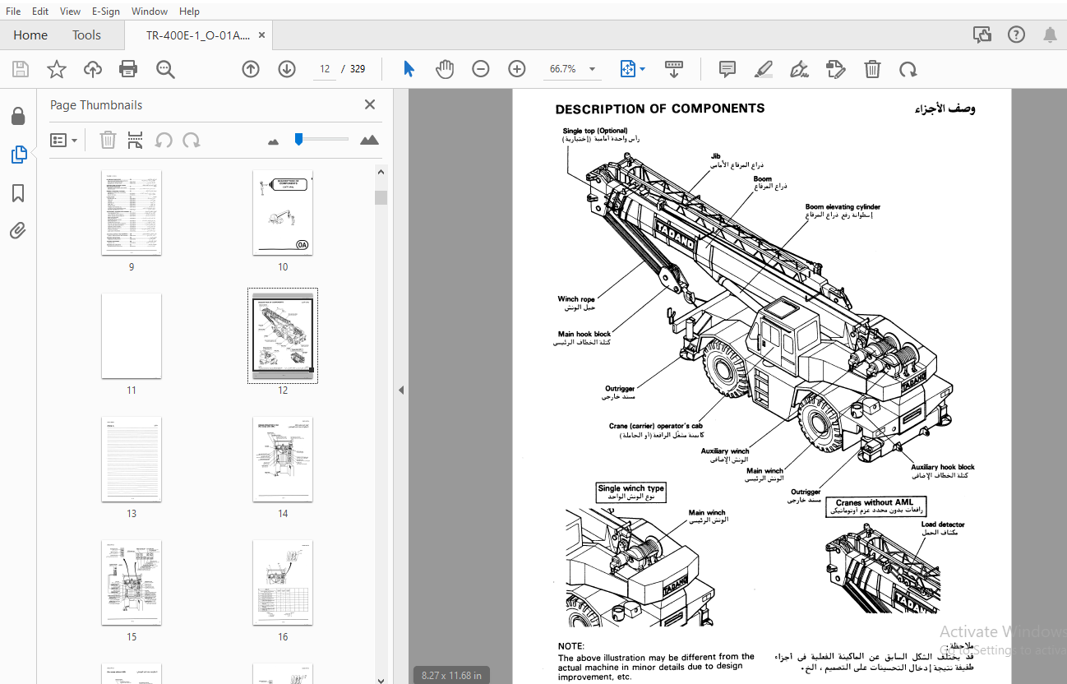Collapse the navigation pane arrow handle
1067x684 pixels.
click(401, 391)
